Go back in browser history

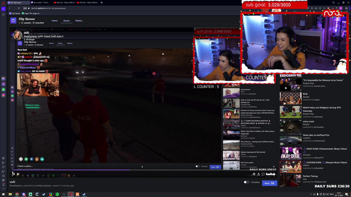tap(10, 8)
